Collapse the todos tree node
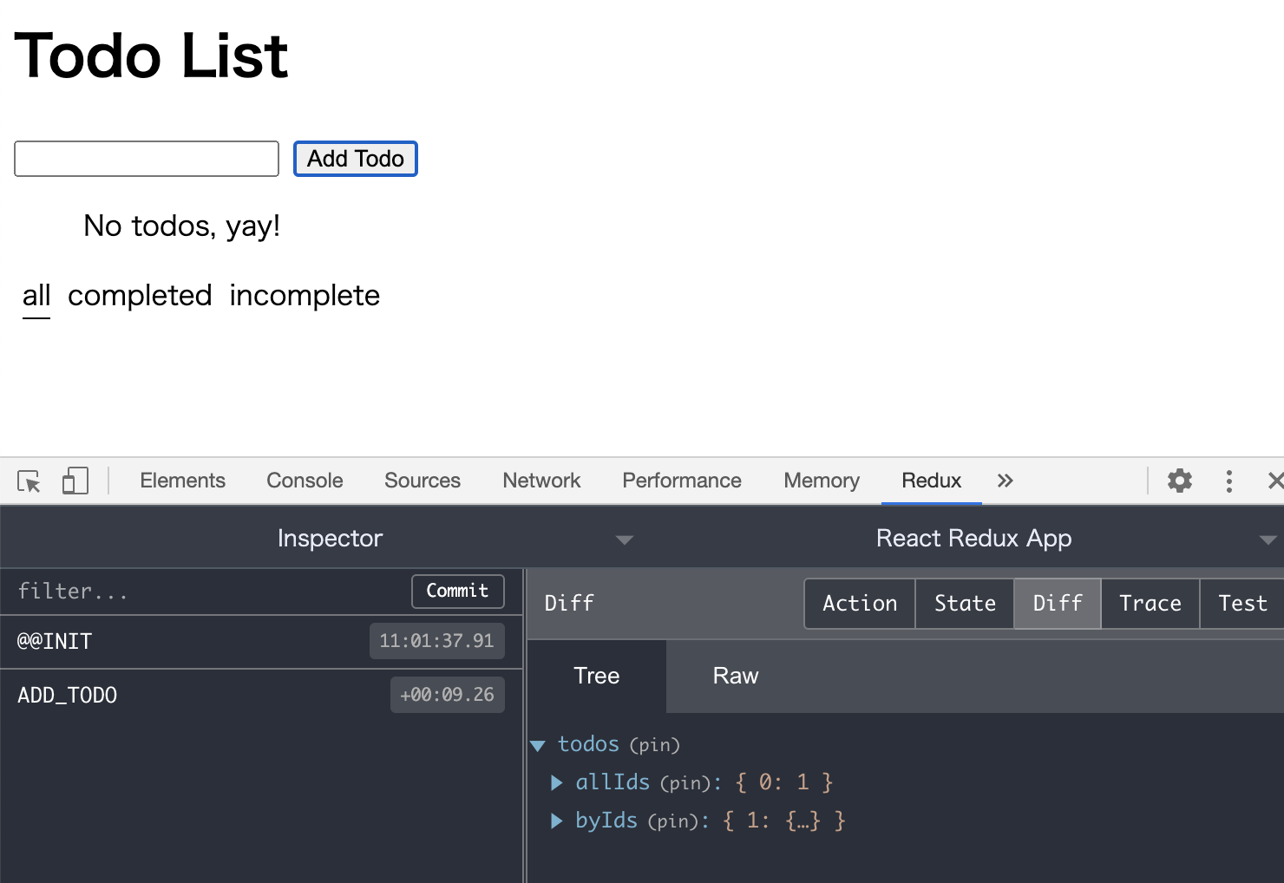This screenshot has height=883, width=1284. coord(538,745)
